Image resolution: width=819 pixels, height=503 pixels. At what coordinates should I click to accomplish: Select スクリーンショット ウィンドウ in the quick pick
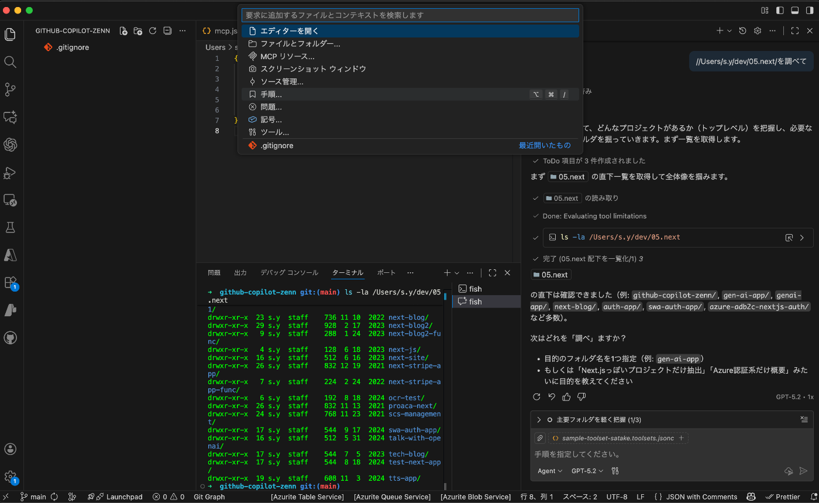pos(410,69)
